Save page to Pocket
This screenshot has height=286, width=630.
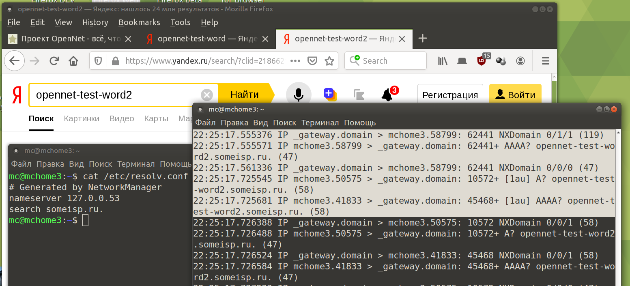click(312, 61)
